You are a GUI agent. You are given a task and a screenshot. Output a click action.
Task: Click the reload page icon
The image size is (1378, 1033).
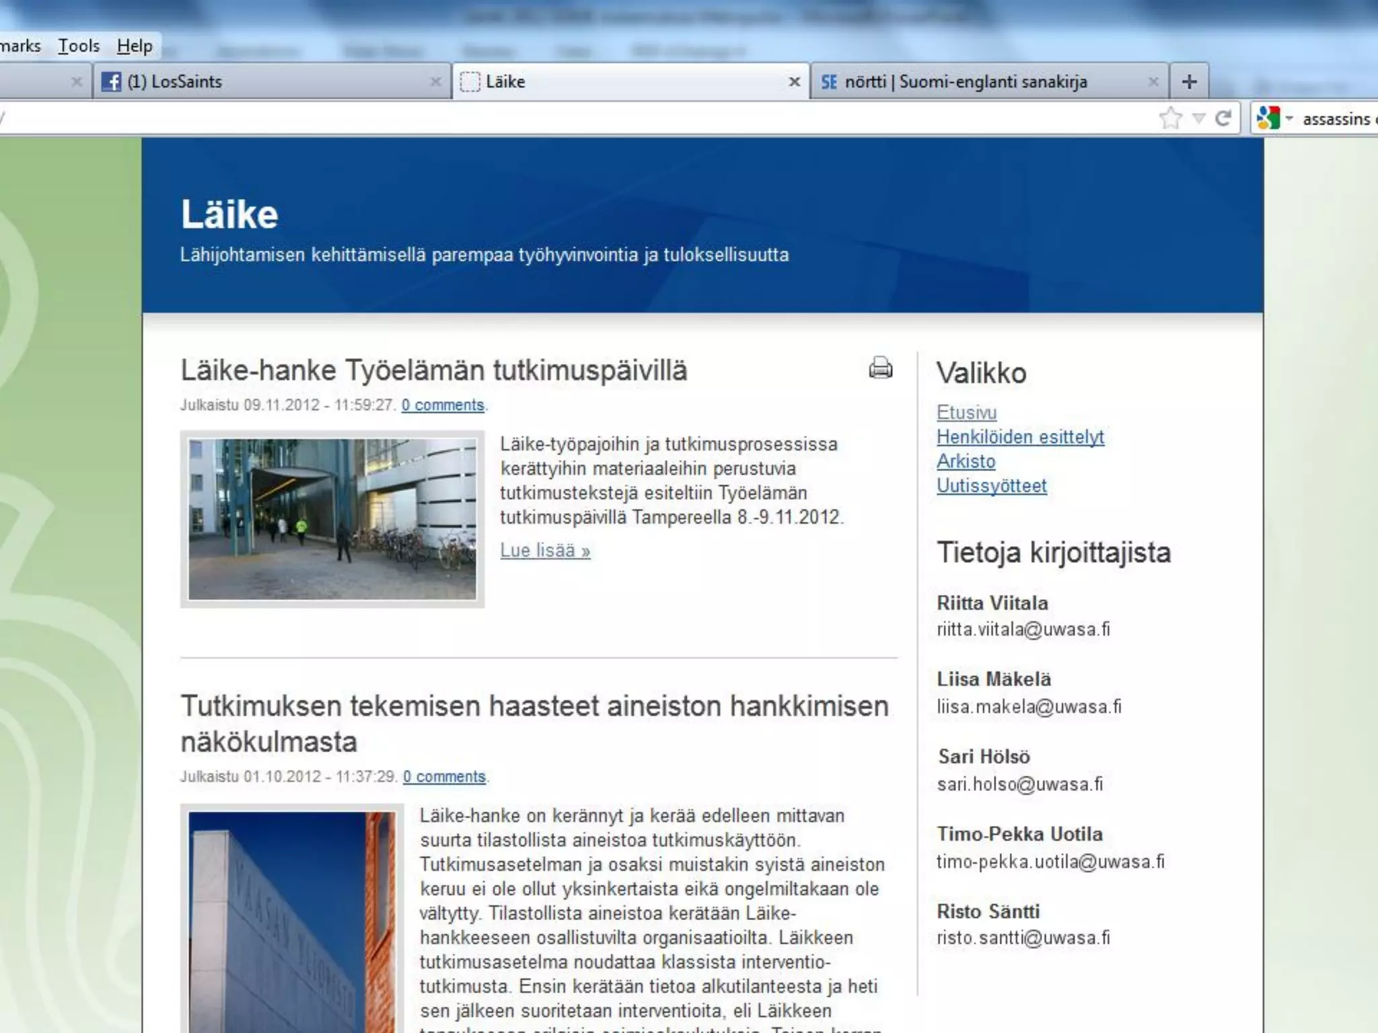click(1223, 118)
